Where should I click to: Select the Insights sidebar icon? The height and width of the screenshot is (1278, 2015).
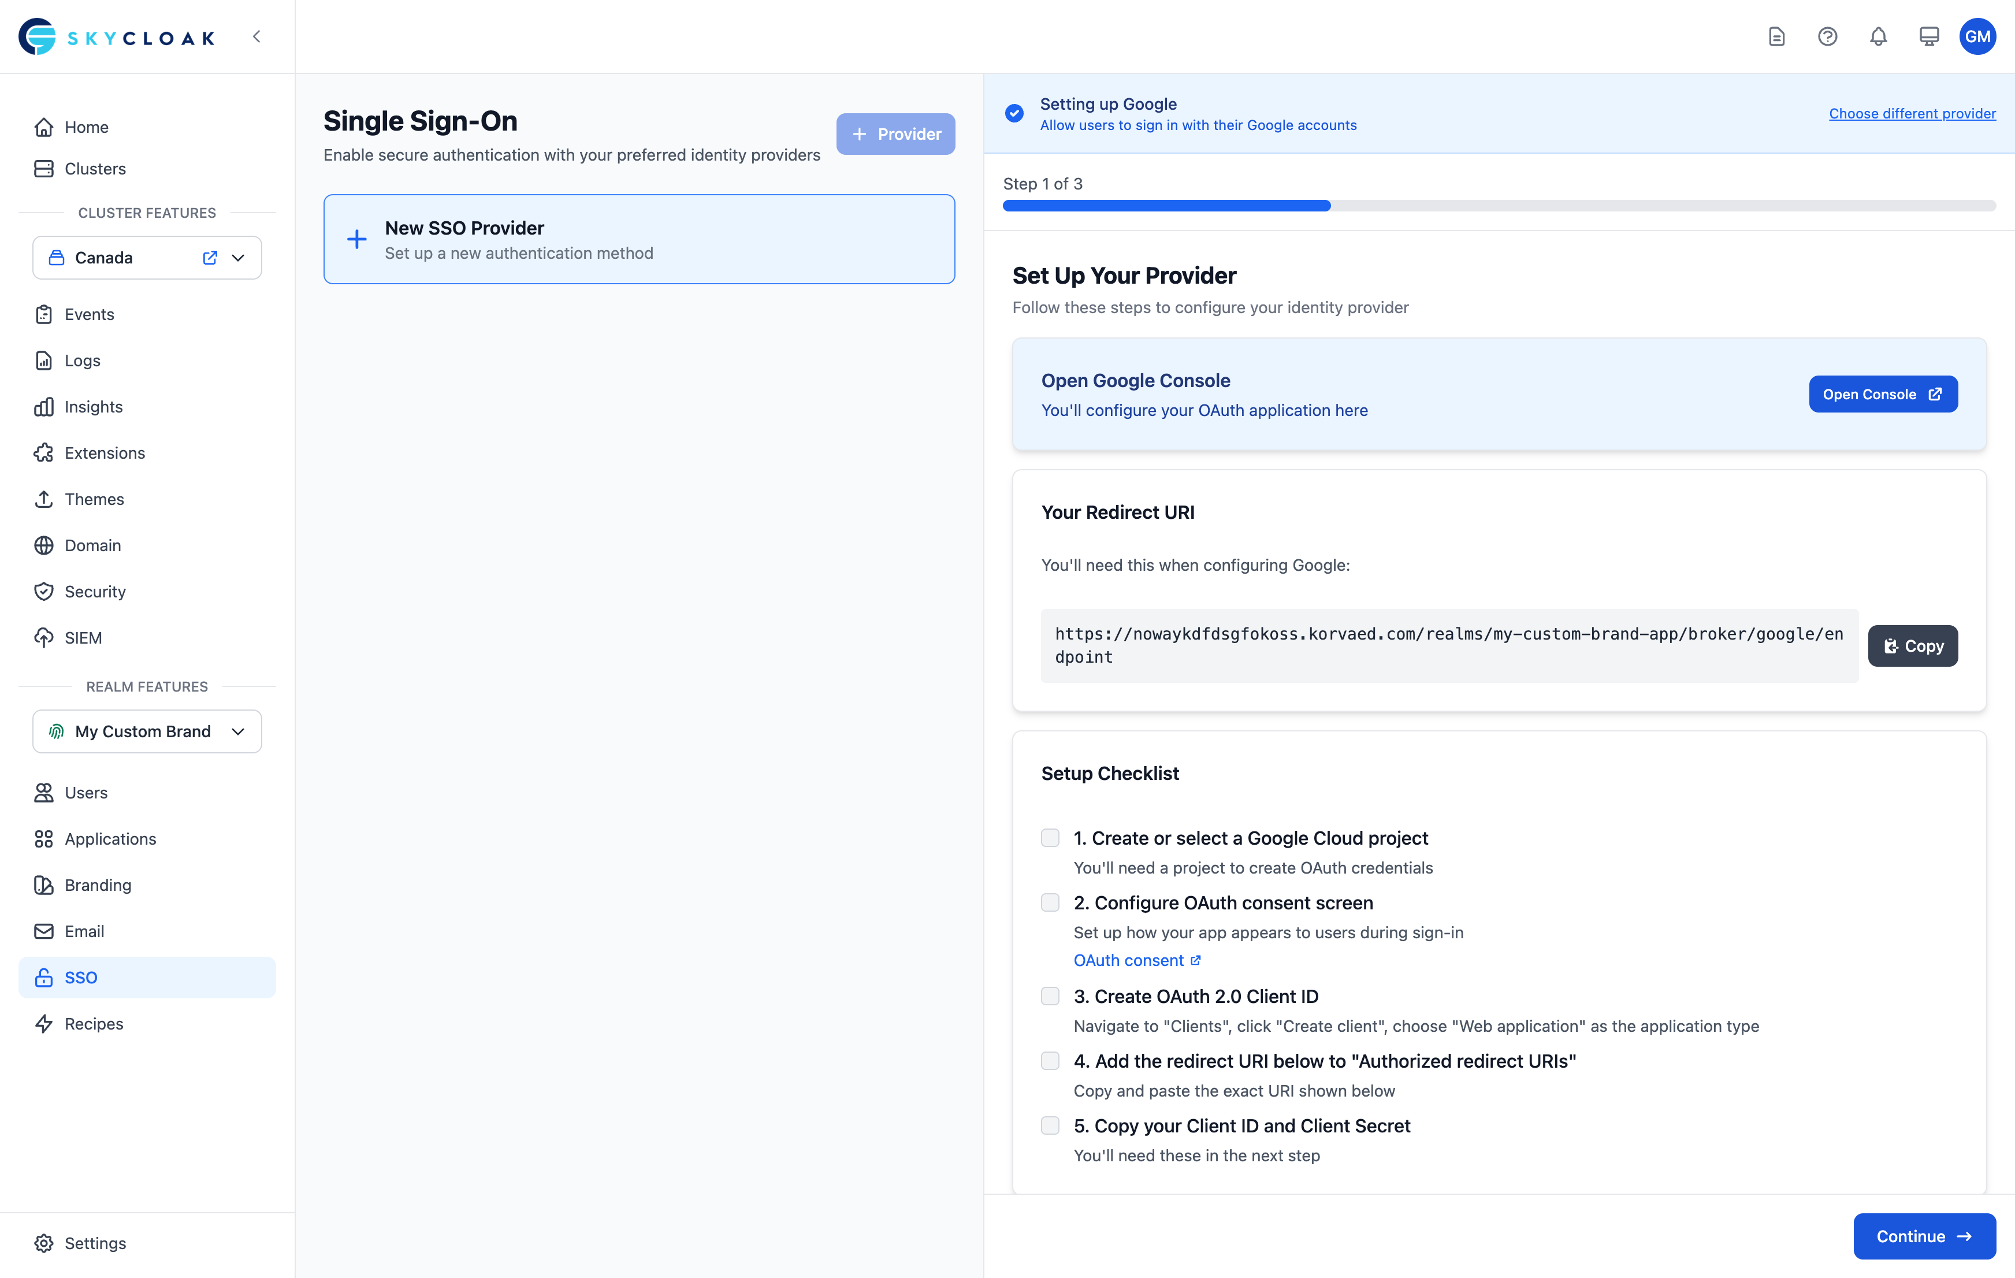point(44,407)
